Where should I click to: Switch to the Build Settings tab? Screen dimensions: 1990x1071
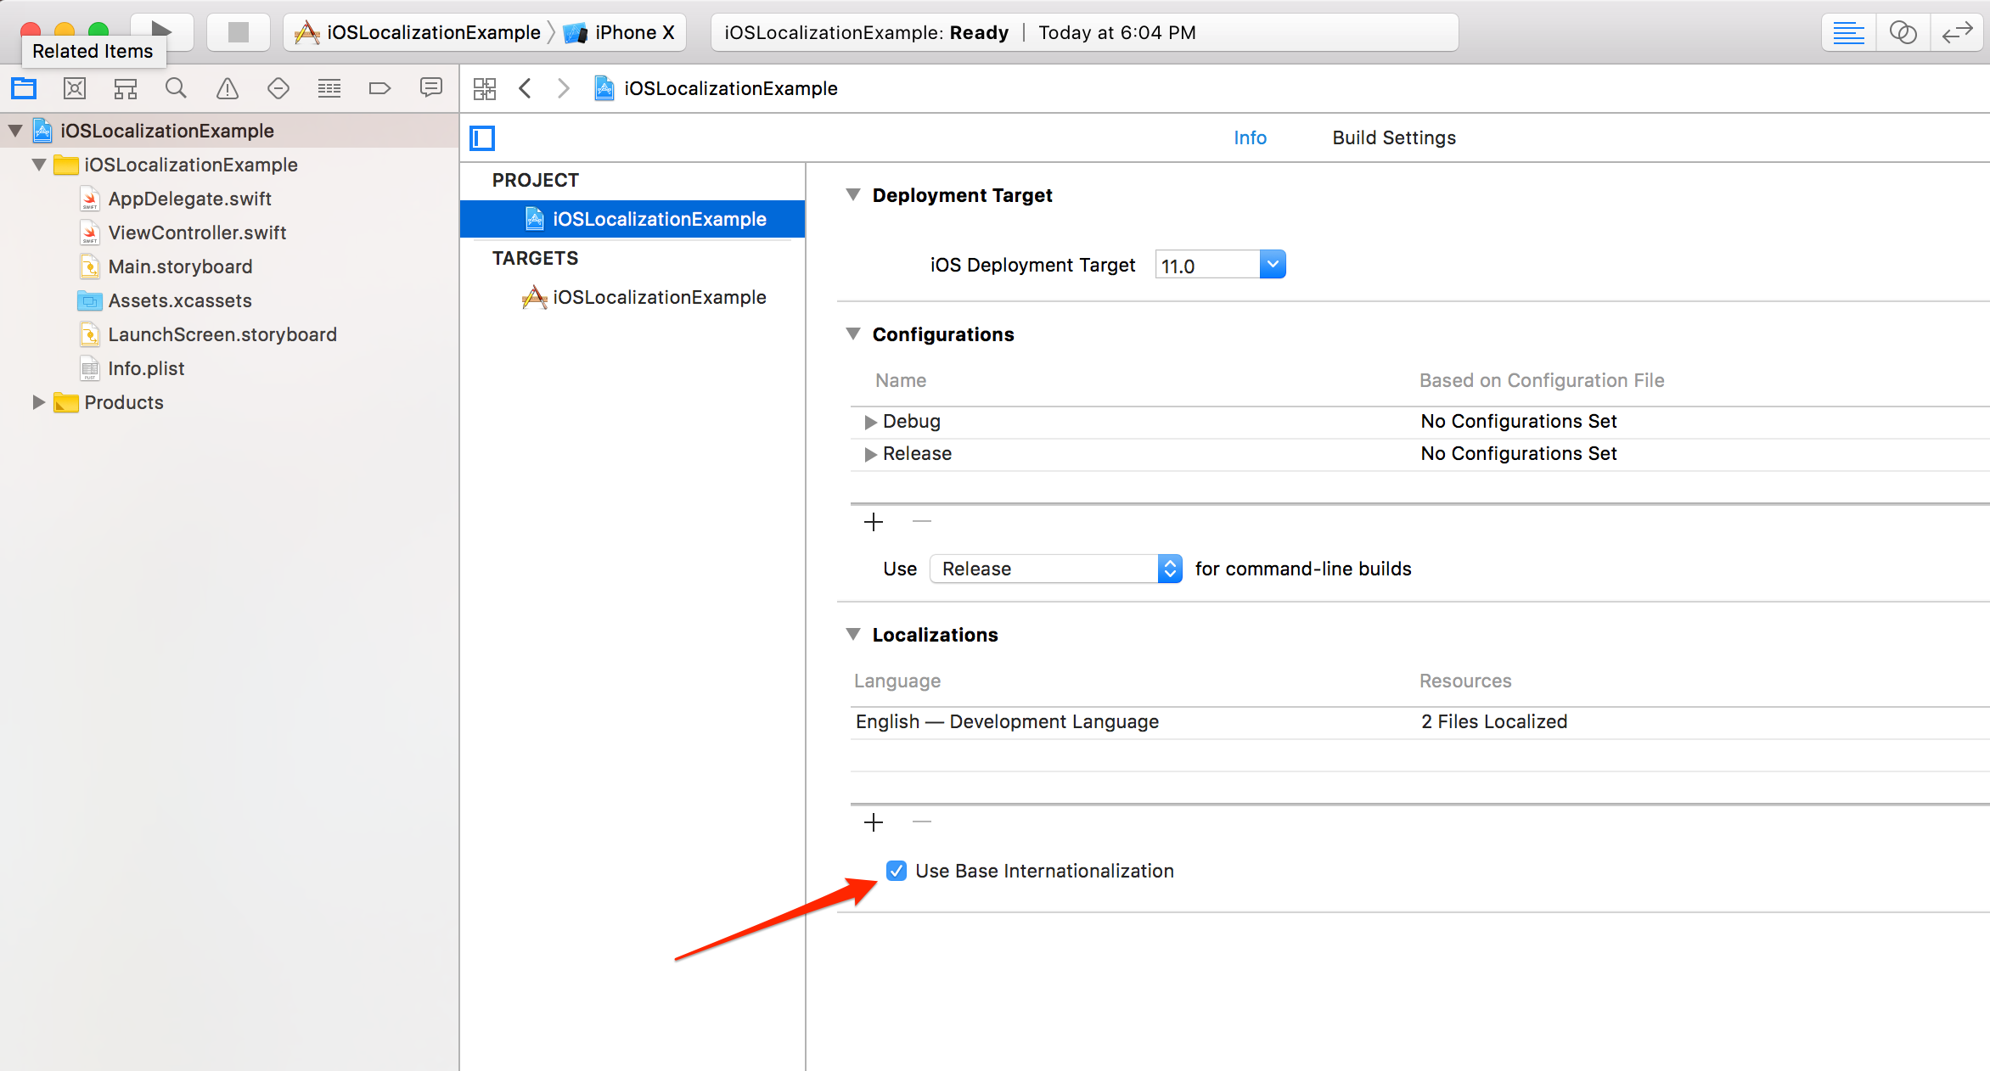pyautogui.click(x=1394, y=137)
